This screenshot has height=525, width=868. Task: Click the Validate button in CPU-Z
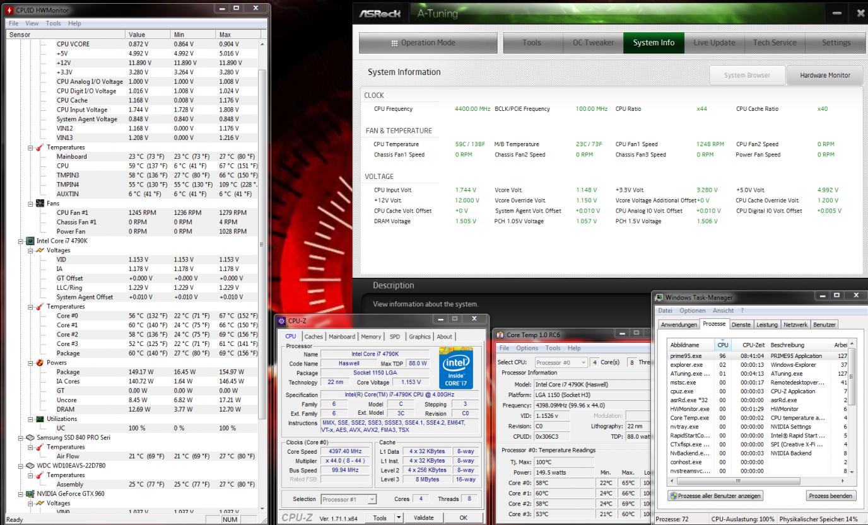[423, 517]
